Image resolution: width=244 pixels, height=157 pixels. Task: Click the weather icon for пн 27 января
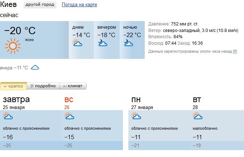(x=136, y=116)
